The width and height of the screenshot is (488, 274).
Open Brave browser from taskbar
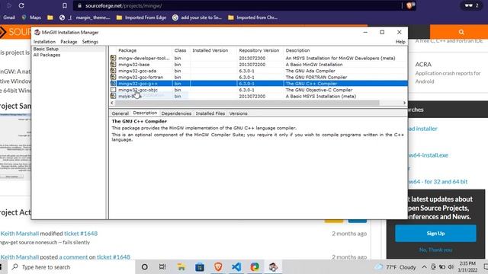(218, 267)
